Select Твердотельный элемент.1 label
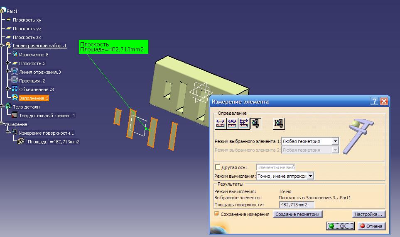The height and width of the screenshot is (237, 400). [47, 116]
